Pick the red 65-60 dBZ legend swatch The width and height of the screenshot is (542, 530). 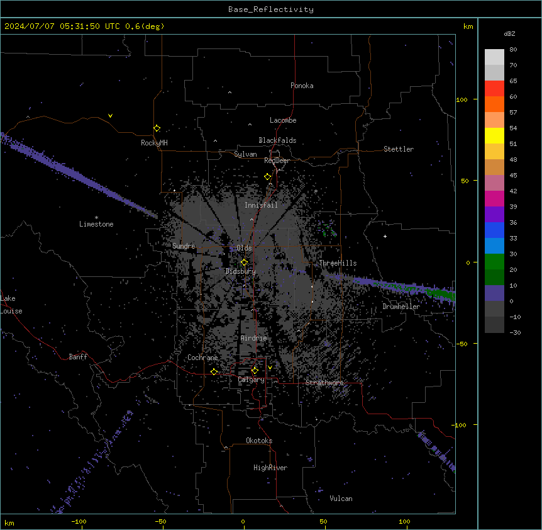pos(494,89)
